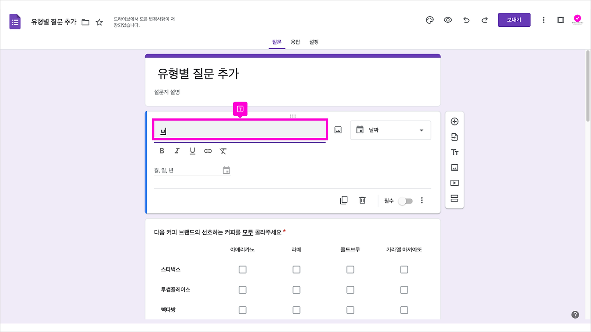Open the 날짜 question type dropdown
Viewport: 591px width, 332px height.
coord(390,130)
